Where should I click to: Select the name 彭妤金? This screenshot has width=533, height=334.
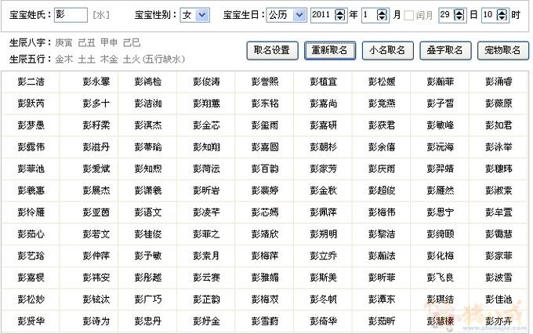(x=206, y=321)
